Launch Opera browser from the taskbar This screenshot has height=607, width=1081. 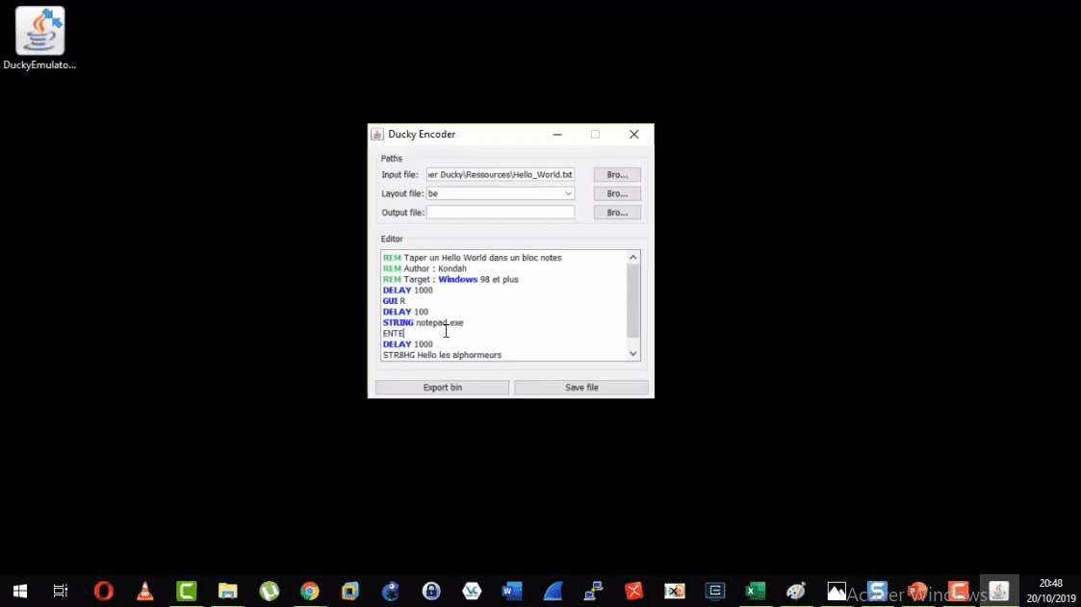click(x=103, y=590)
